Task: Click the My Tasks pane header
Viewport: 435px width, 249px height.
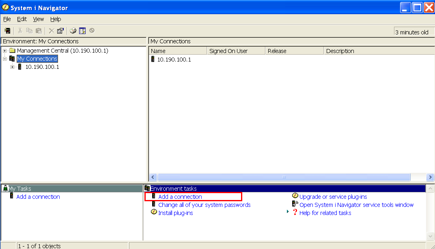Action: click(x=72, y=189)
